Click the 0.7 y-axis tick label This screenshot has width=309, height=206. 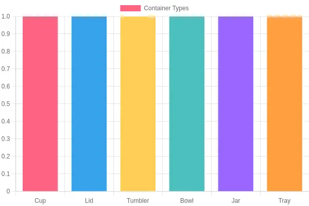[x=6, y=69]
